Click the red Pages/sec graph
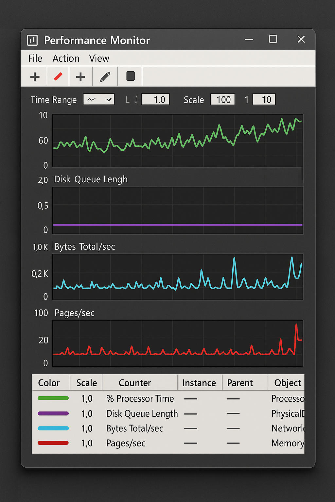335x502 pixels. point(178,343)
